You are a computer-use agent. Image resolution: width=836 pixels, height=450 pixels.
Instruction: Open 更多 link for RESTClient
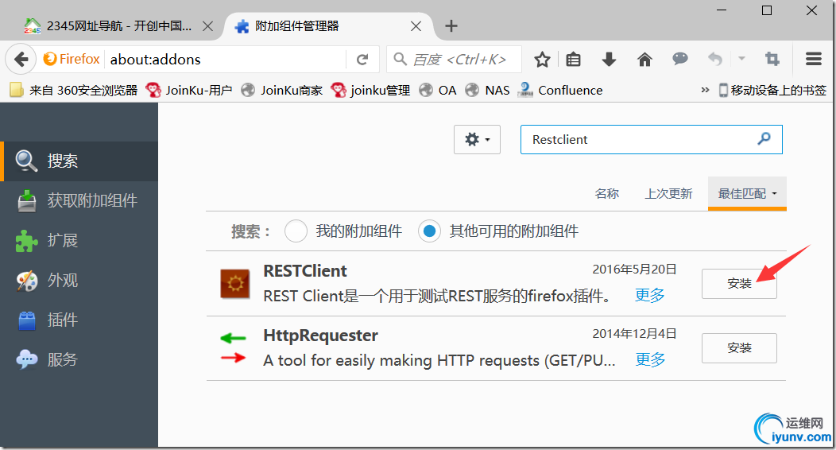click(x=650, y=296)
